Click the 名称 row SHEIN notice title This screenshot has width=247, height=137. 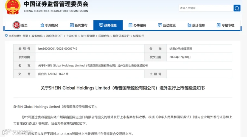93,66
